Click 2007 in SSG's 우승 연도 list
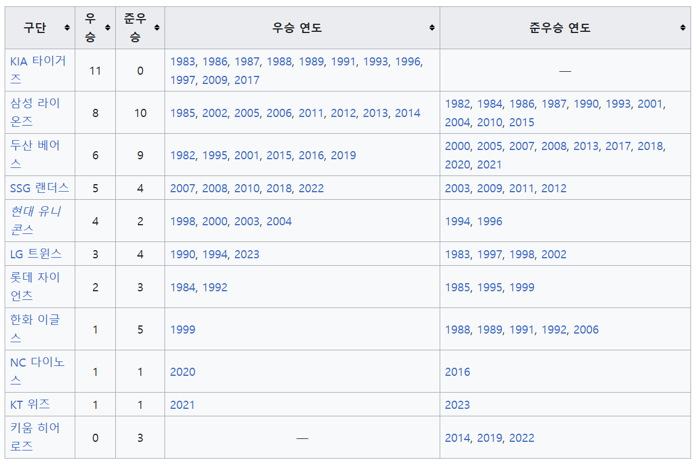The height and width of the screenshot is (465, 698). click(183, 188)
